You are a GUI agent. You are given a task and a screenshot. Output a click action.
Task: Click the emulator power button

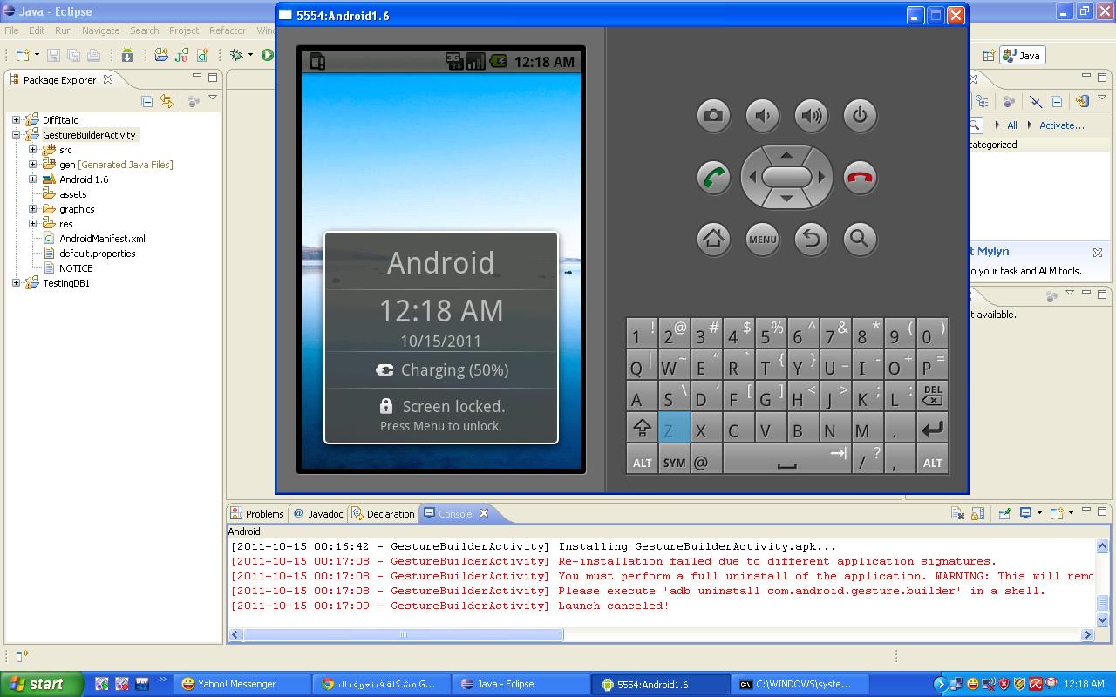click(860, 115)
